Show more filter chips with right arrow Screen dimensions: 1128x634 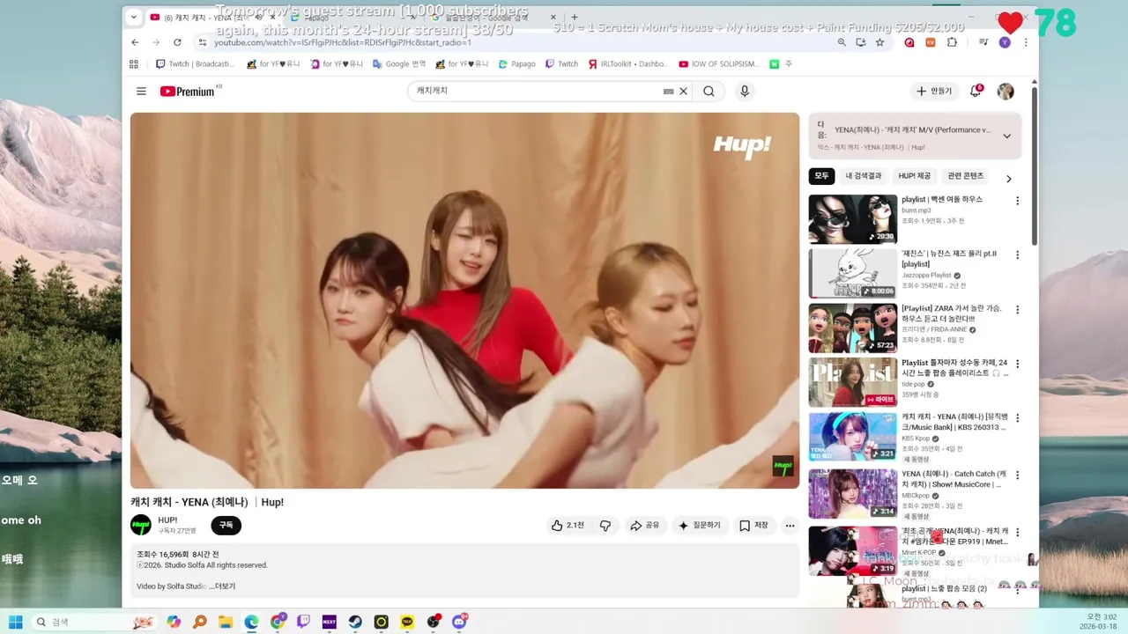pyautogui.click(x=1009, y=179)
